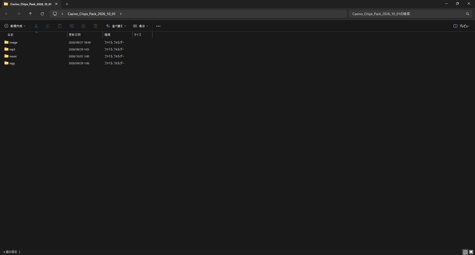Click the Delete trash icon

point(96,26)
